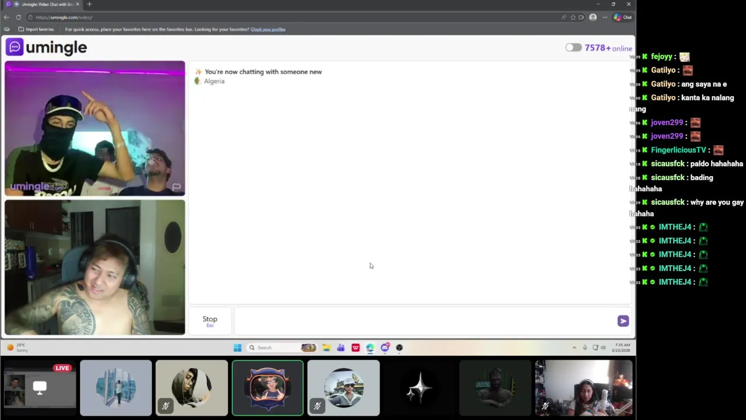Open the Discord taskbar icon

[385, 348]
